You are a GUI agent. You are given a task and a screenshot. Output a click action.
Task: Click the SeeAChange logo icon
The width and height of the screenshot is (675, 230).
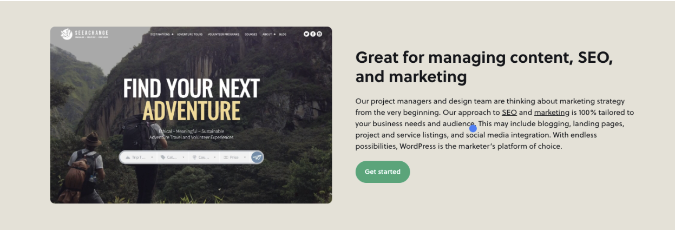(67, 34)
